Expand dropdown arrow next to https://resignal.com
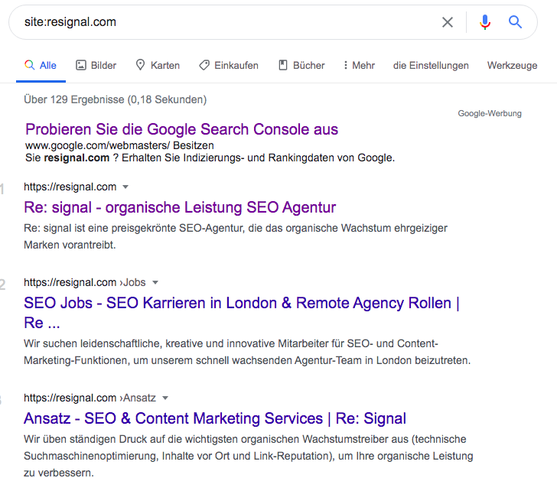557x478 pixels. tap(125, 187)
